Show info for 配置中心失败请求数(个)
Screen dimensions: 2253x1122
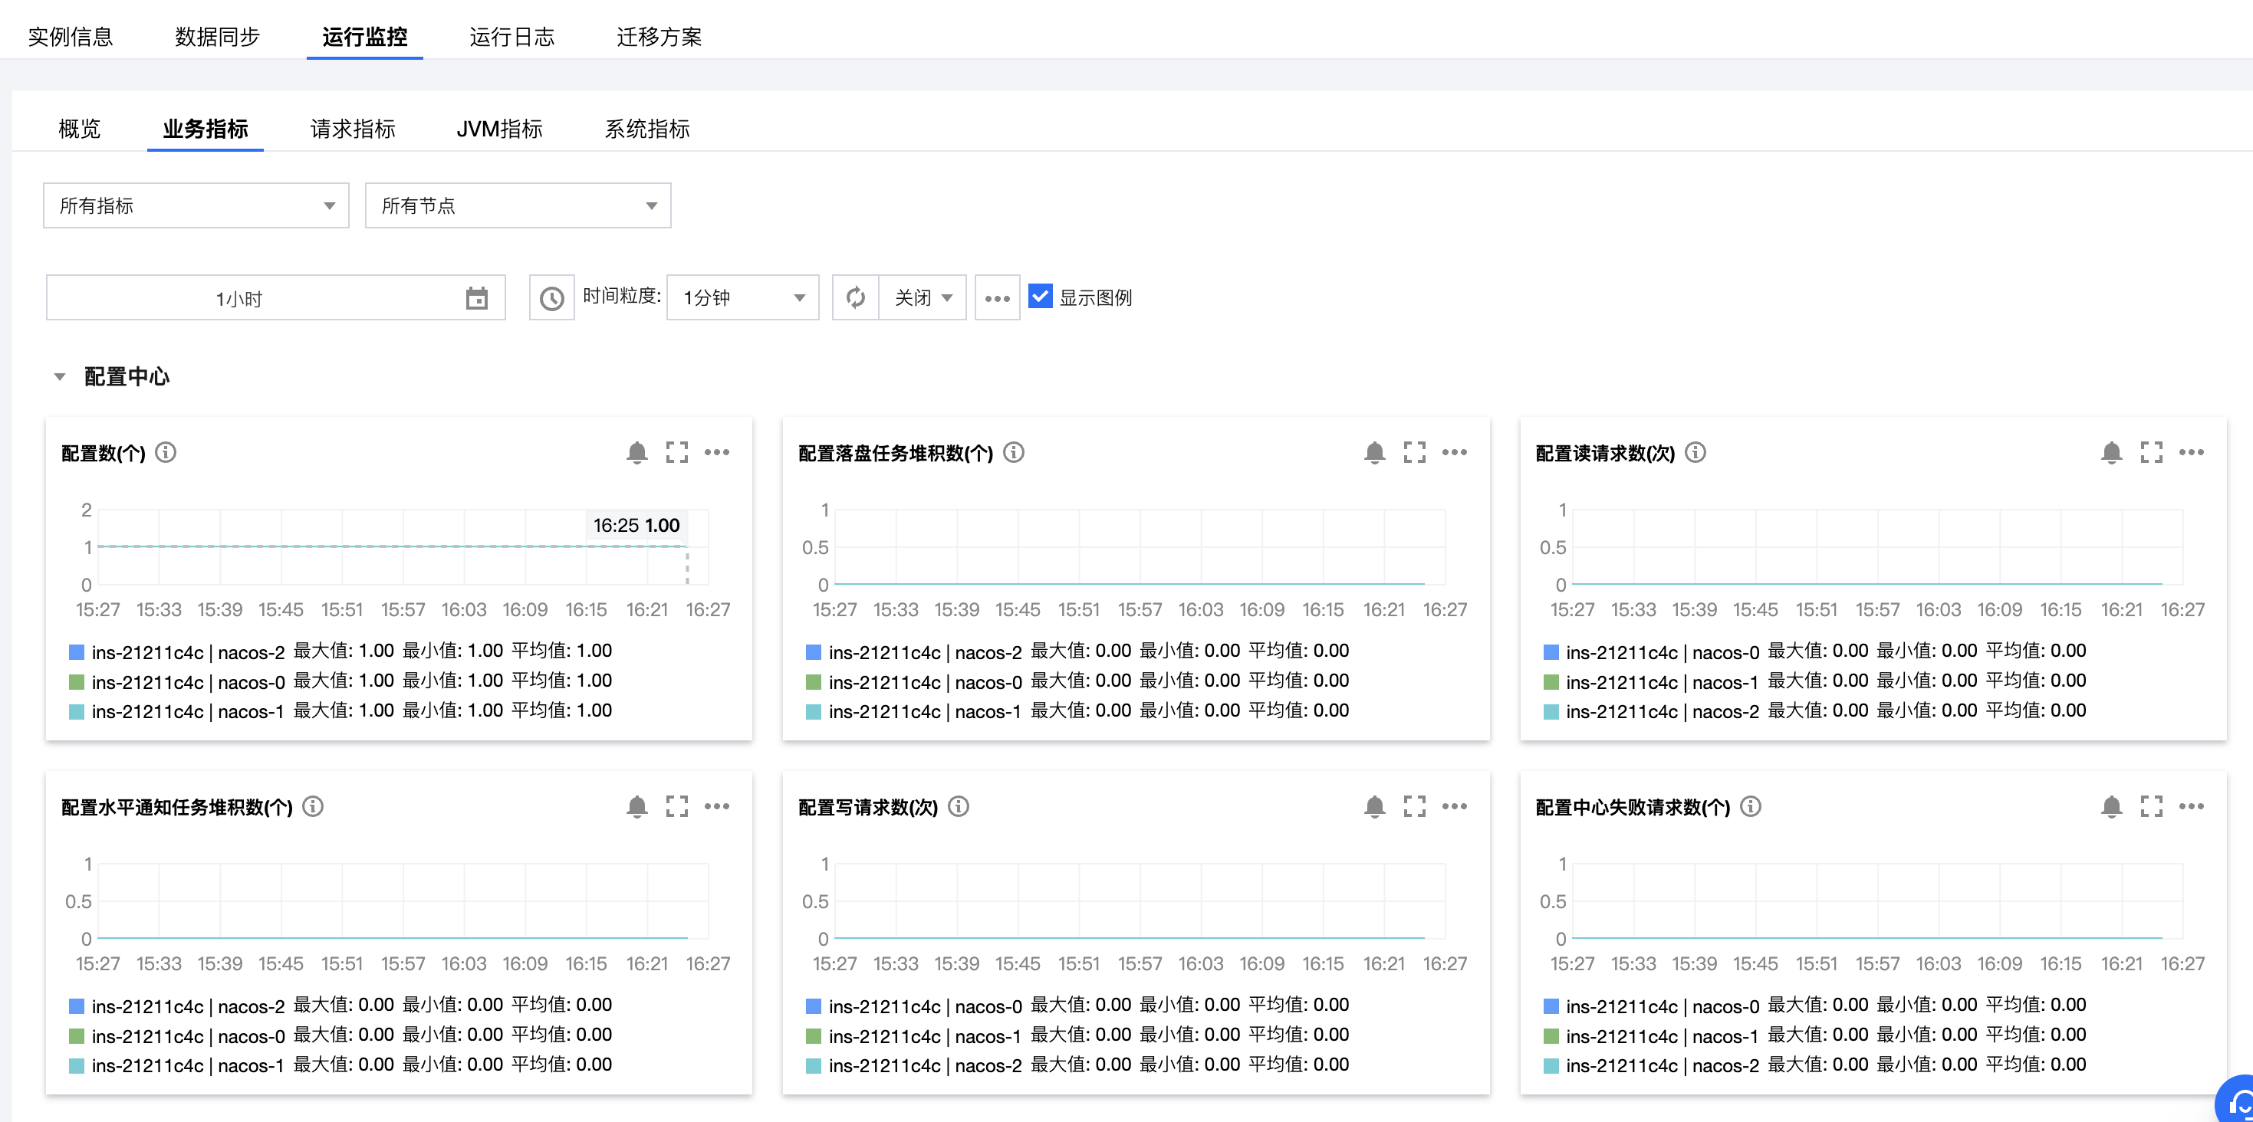click(1750, 806)
